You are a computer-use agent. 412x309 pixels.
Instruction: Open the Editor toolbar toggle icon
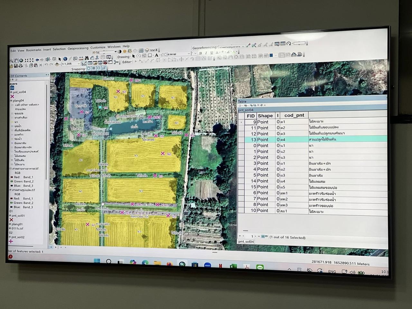pyautogui.click(x=84, y=63)
